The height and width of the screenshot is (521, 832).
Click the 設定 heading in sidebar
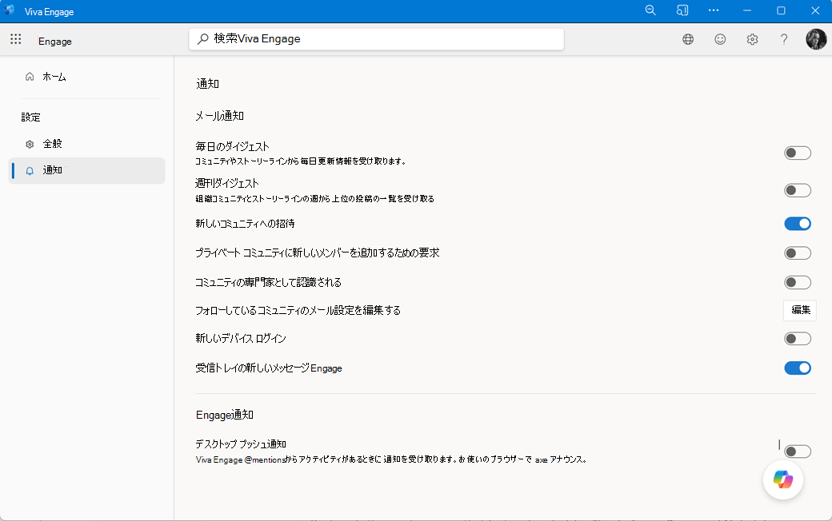tap(30, 117)
